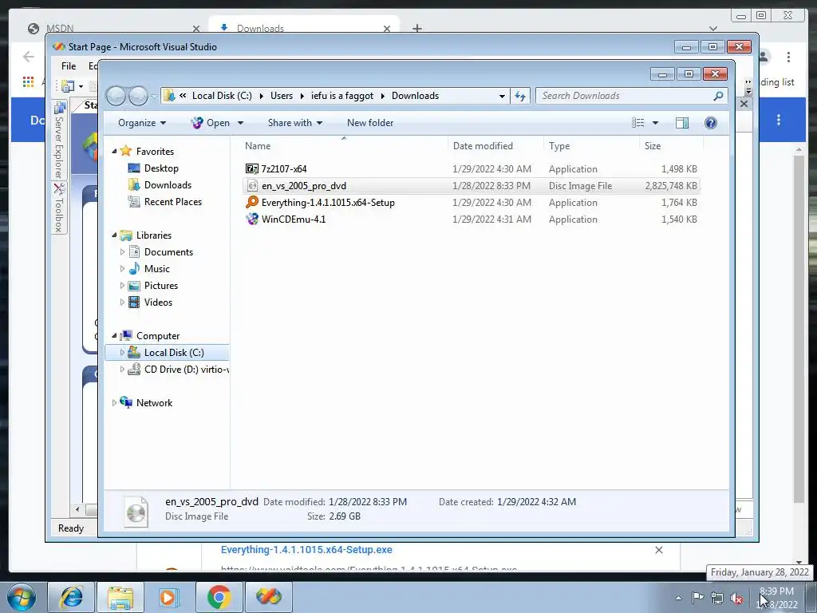Open Explorer help icon
This screenshot has height=613, width=817.
tap(711, 123)
